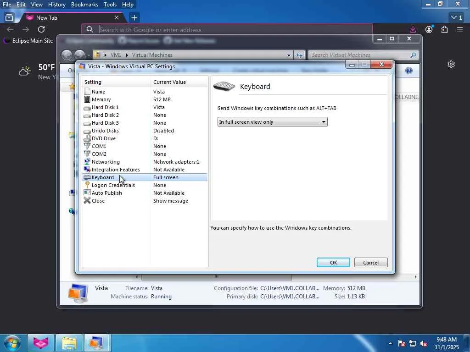The width and height of the screenshot is (470, 352).
Task: Select the Keyboard setting row
Action: click(145, 177)
